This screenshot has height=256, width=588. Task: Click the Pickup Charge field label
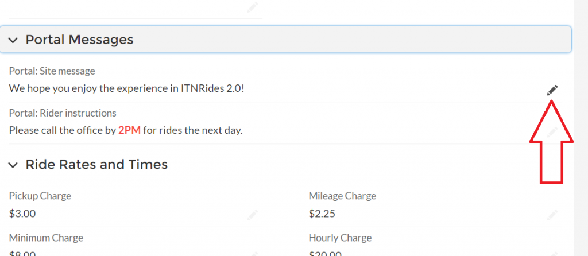pyautogui.click(x=40, y=196)
